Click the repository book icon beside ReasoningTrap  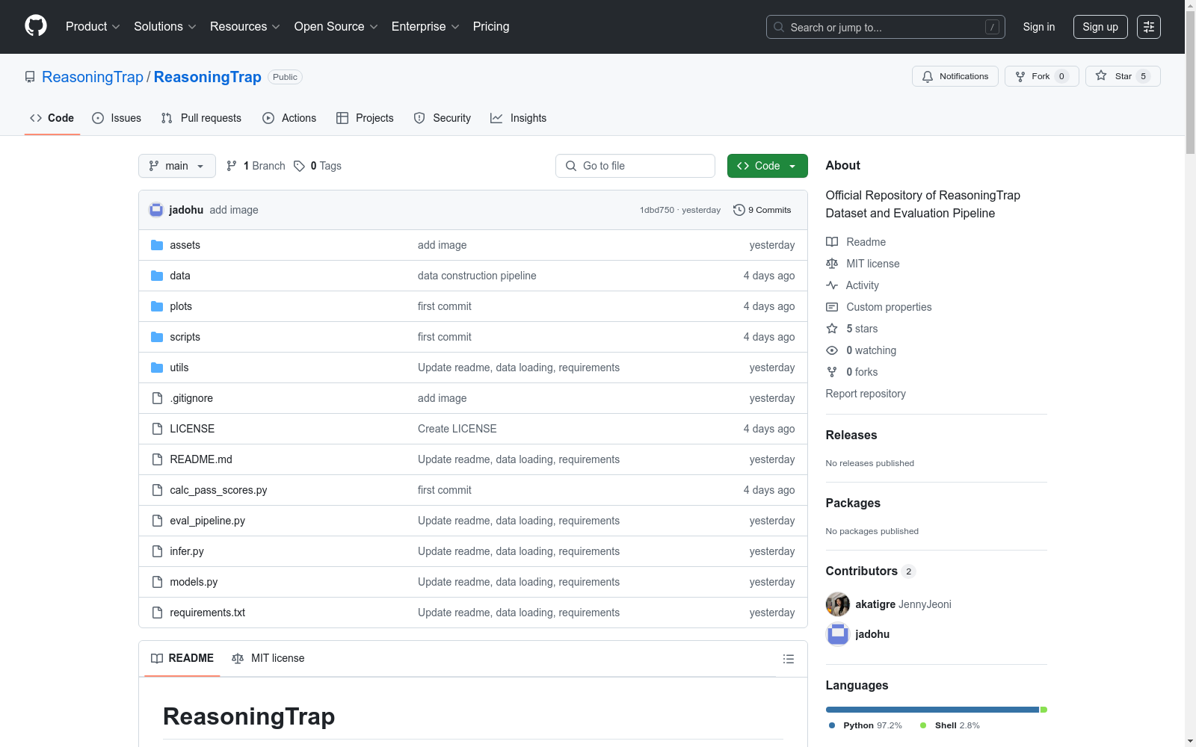pos(30,77)
